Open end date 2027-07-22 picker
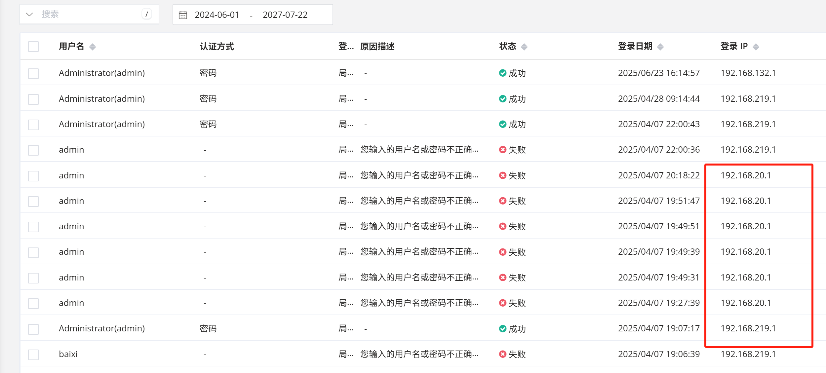 click(285, 15)
